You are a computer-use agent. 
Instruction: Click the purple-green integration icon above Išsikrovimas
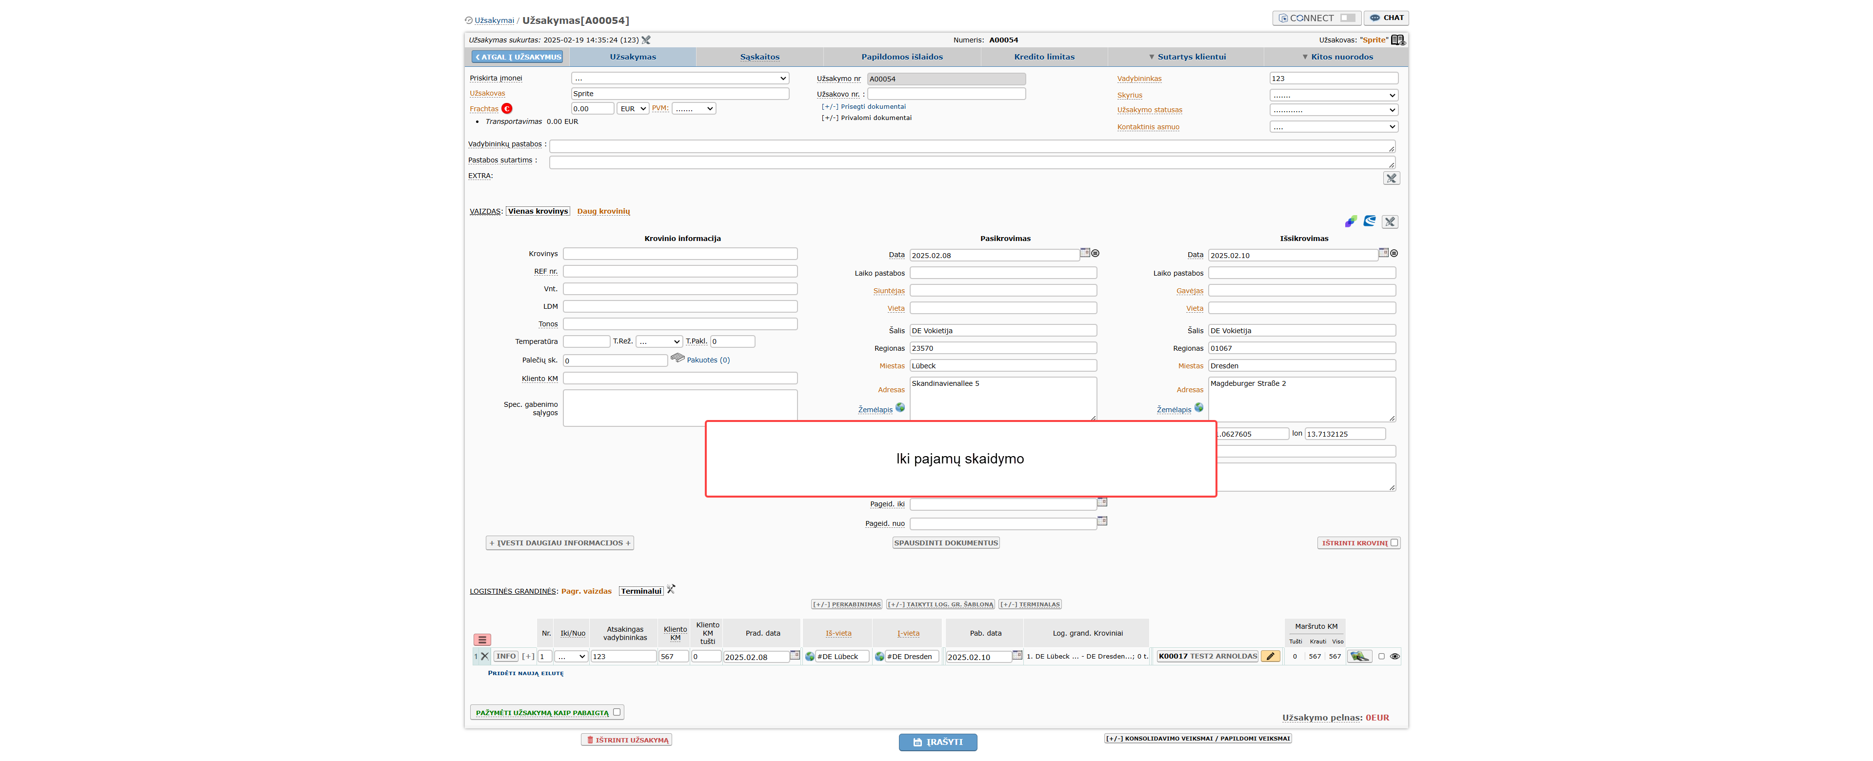[1350, 221]
